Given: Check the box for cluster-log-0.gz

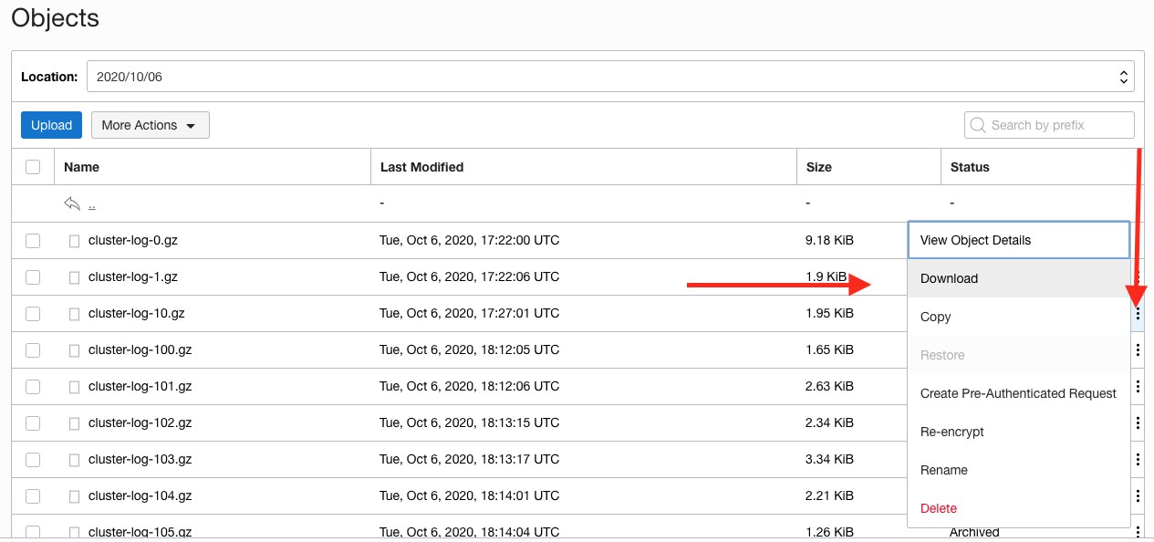Looking at the screenshot, I should 33,241.
